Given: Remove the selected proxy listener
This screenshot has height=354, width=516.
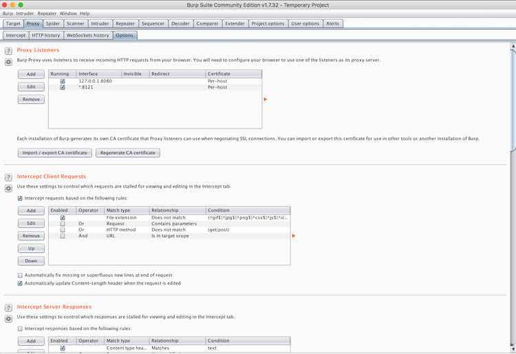Looking at the screenshot, I should click(x=31, y=99).
